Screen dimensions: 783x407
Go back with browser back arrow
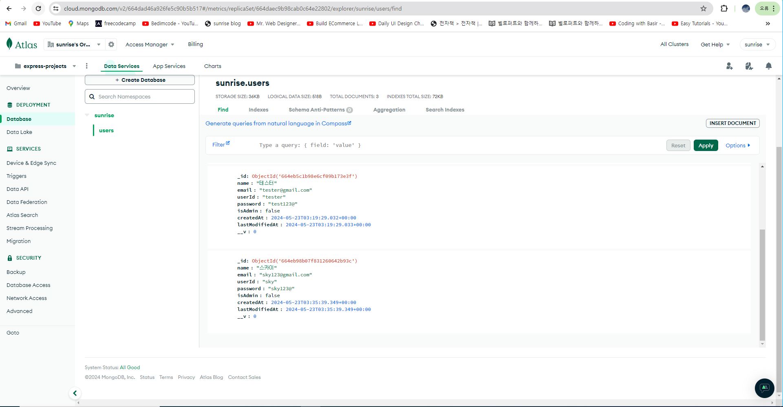pos(9,9)
